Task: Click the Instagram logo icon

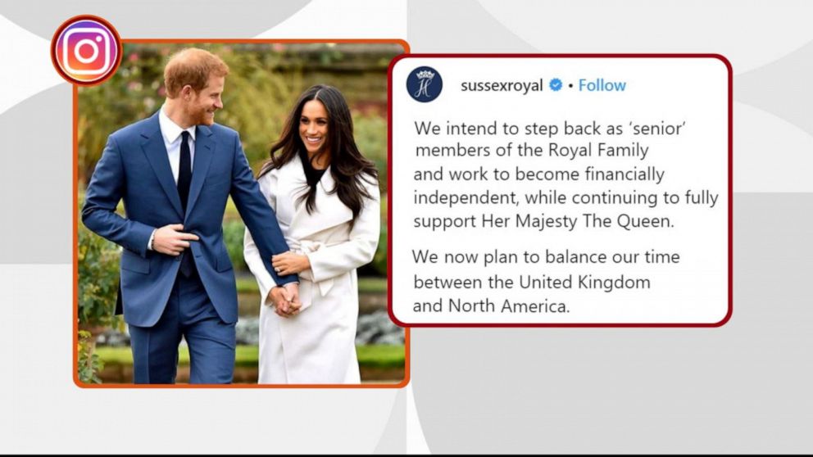Action: 87,50
